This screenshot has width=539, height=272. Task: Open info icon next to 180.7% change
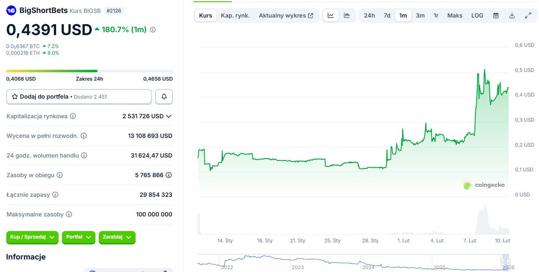[153, 30]
